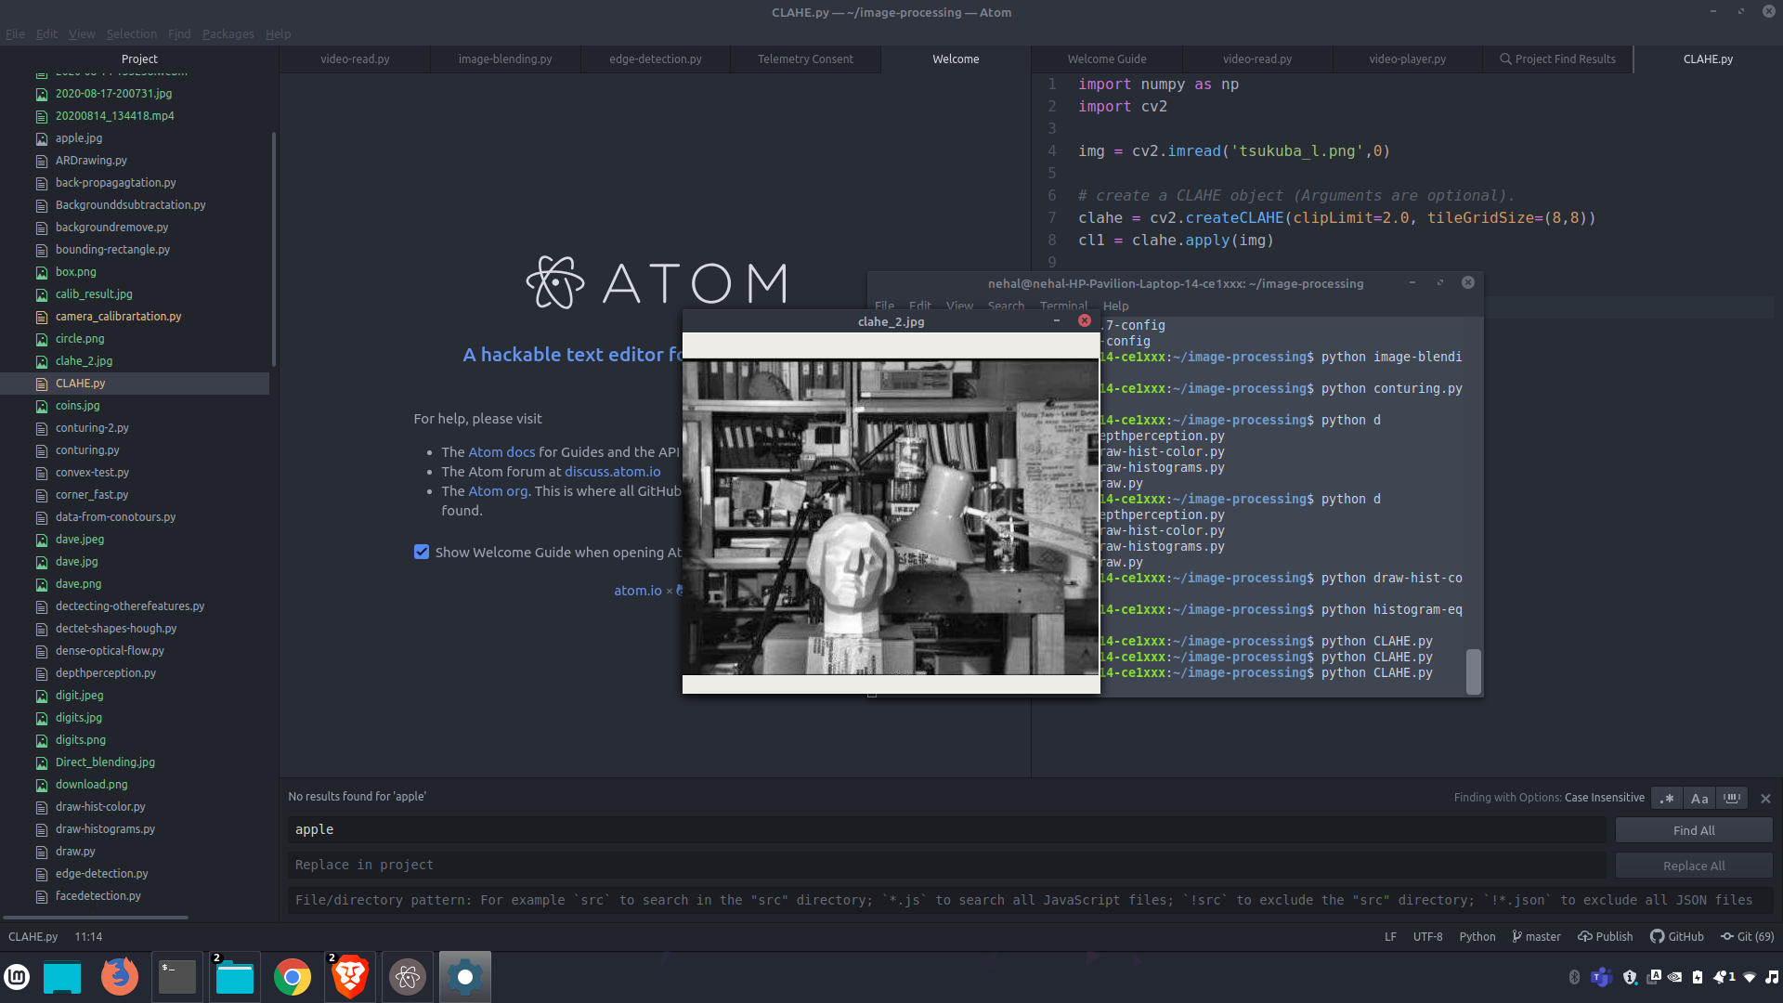Toggle the Match Case option button
This screenshot has width=1783, height=1003.
click(1699, 799)
